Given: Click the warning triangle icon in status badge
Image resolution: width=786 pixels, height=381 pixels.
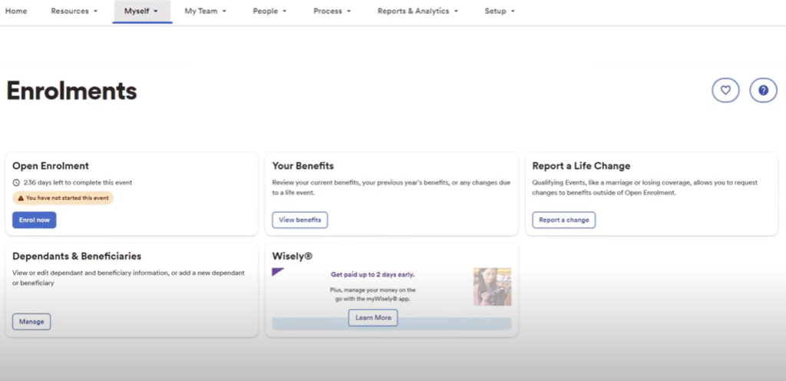Looking at the screenshot, I should 20,198.
